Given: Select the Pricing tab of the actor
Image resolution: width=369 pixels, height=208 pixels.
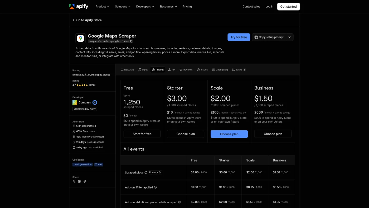Looking at the screenshot, I should (x=158, y=70).
